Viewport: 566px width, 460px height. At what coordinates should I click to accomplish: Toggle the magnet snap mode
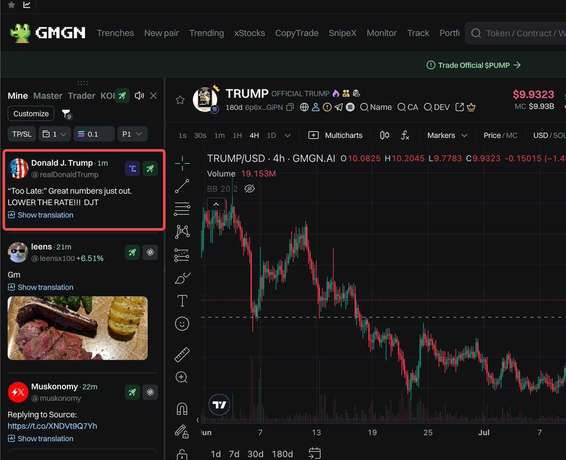pos(182,409)
